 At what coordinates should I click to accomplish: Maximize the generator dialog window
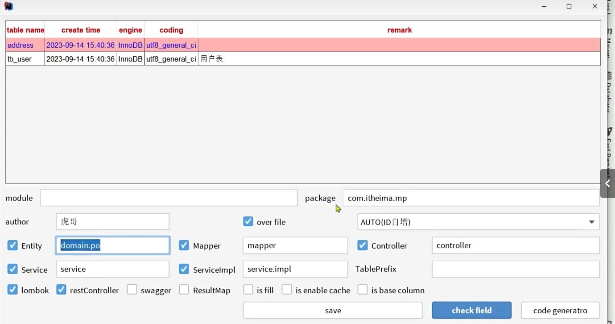(x=569, y=6)
